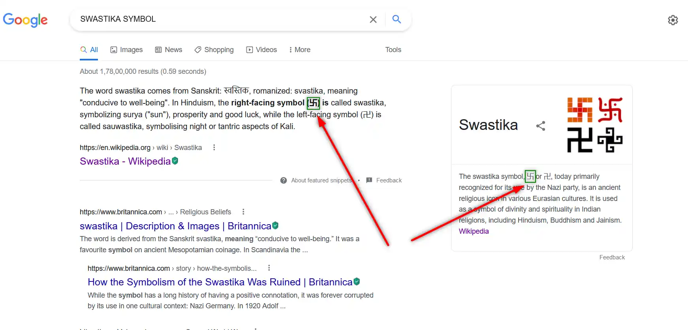Open options for how-the-symbolis result

point(269,268)
